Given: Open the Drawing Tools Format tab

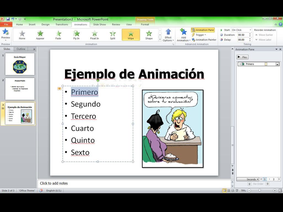Looking at the screenshot, I should coord(145,24).
